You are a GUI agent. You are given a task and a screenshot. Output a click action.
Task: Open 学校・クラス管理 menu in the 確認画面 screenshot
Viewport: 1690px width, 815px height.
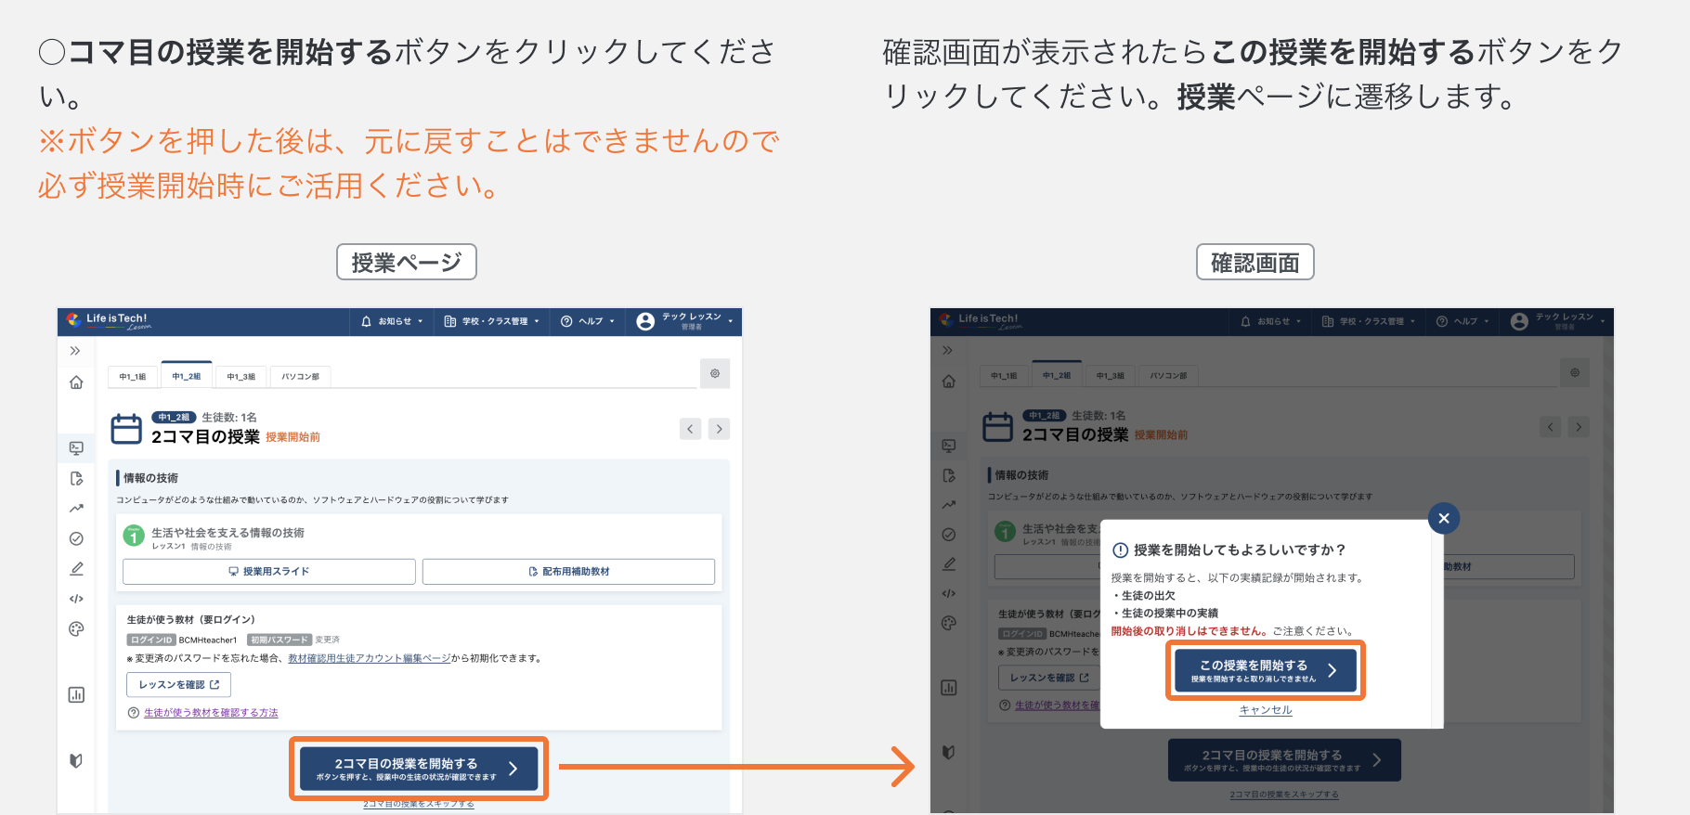click(x=1369, y=321)
